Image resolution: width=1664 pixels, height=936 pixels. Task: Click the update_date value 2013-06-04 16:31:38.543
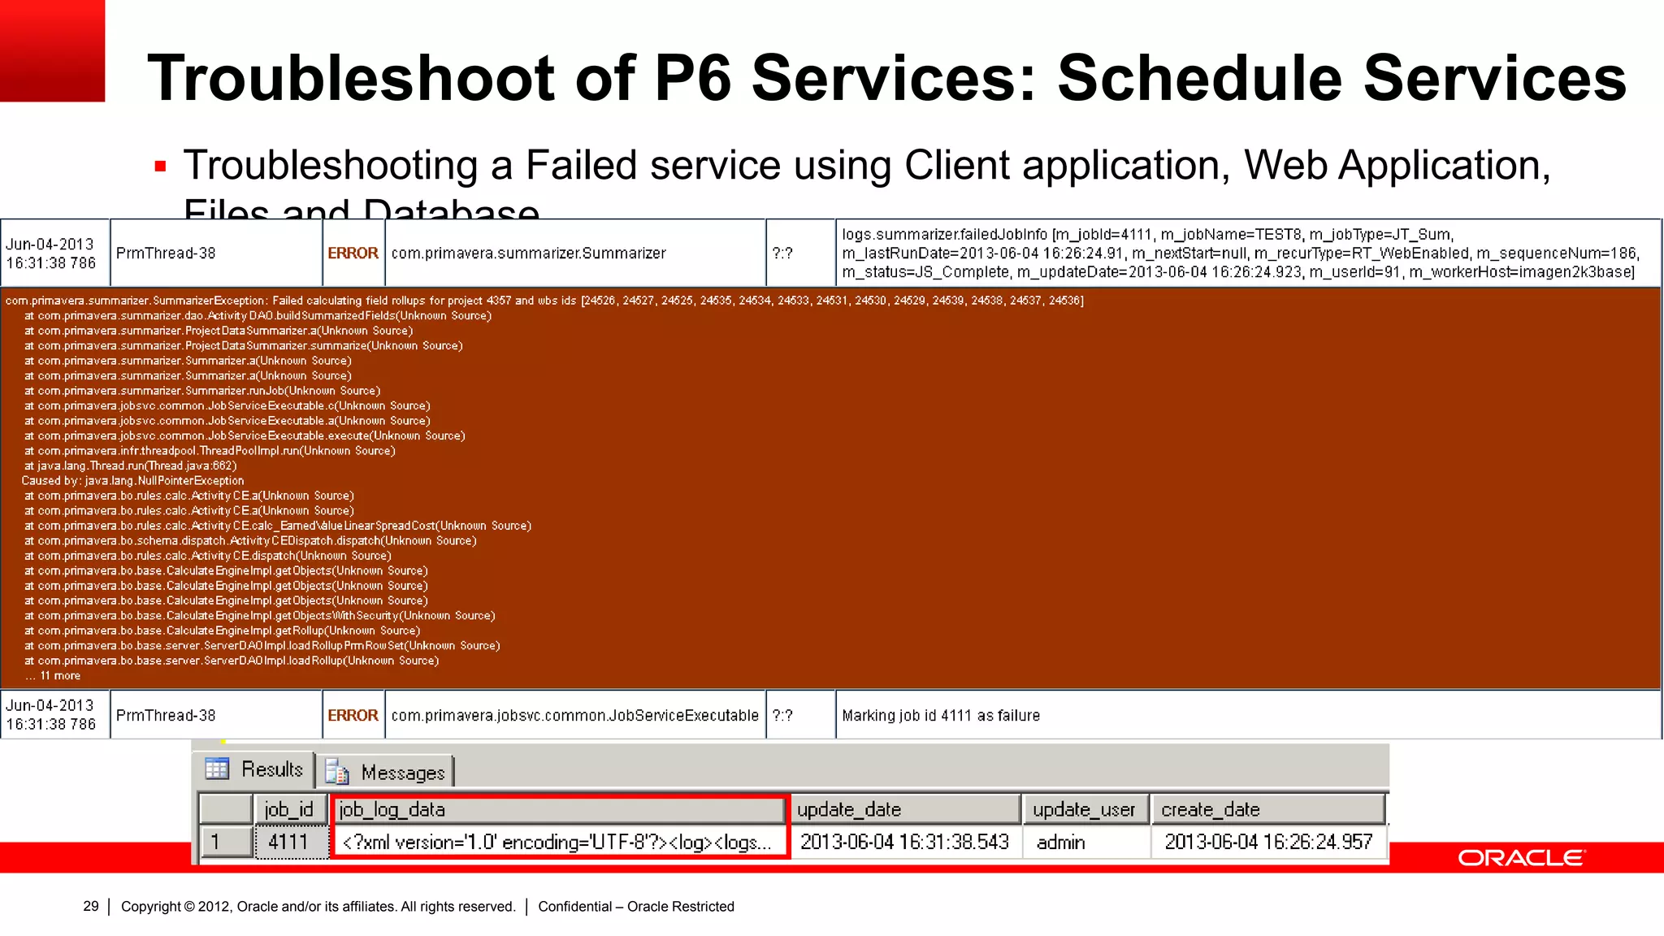(904, 842)
